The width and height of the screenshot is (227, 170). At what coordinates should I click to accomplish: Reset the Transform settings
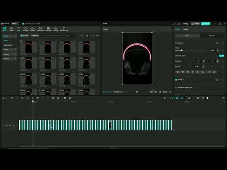[x=217, y=43]
